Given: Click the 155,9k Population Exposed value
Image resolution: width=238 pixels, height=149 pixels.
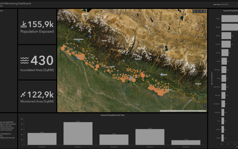Looking at the screenshot, I should click(x=41, y=24).
